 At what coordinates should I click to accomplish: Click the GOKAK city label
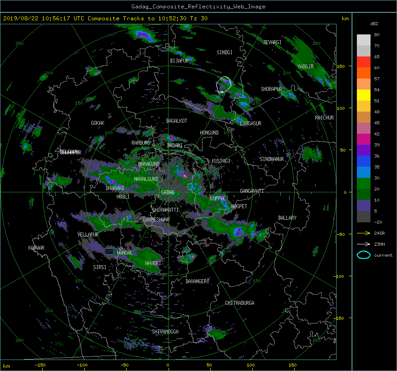[x=98, y=123]
